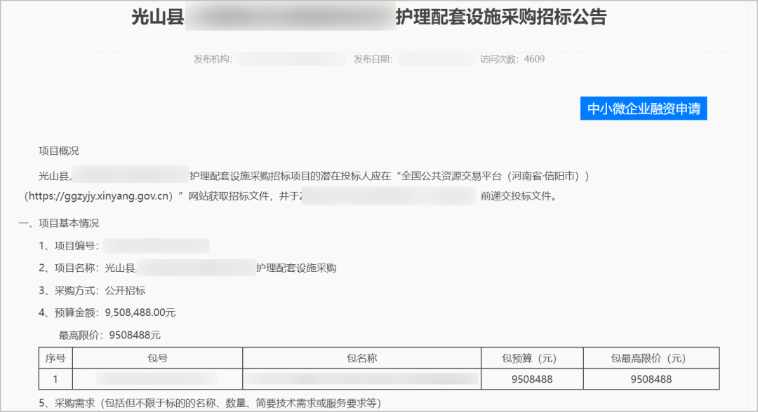
Task: Click the 包预算（元）column header
Action: (532, 357)
